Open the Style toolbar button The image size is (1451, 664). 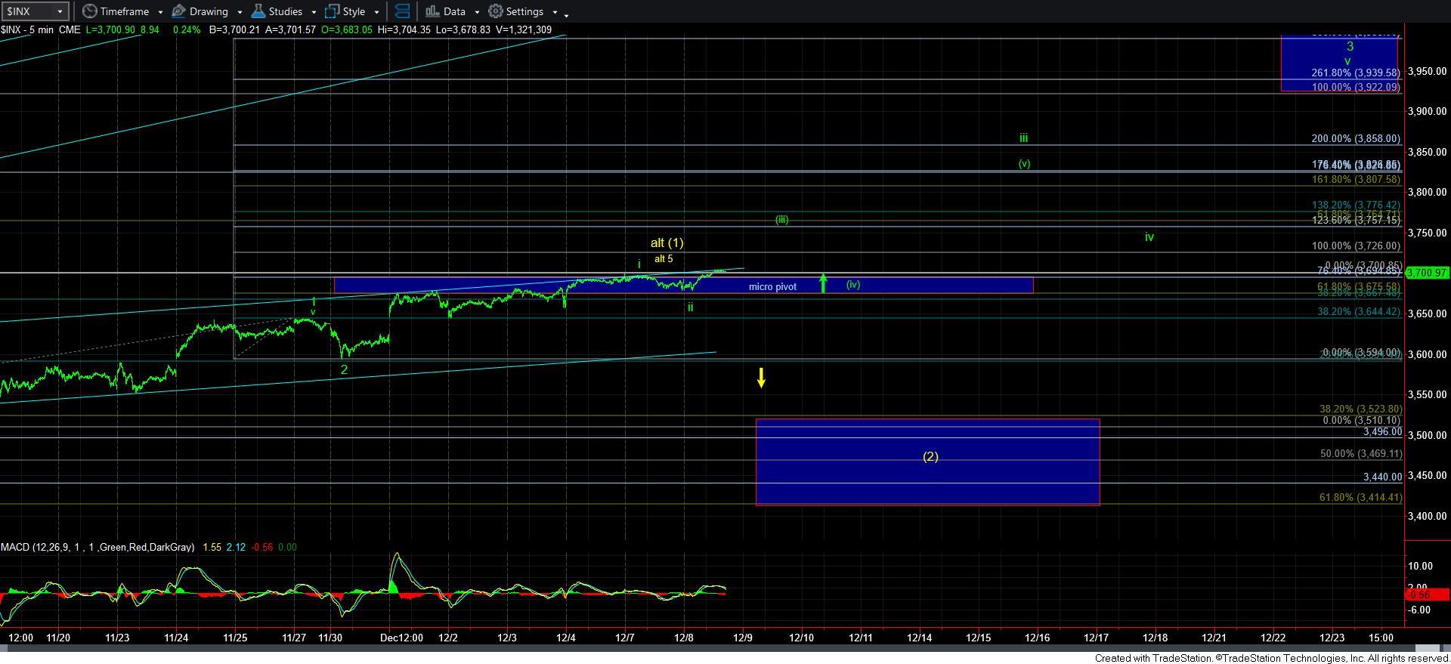tap(345, 11)
